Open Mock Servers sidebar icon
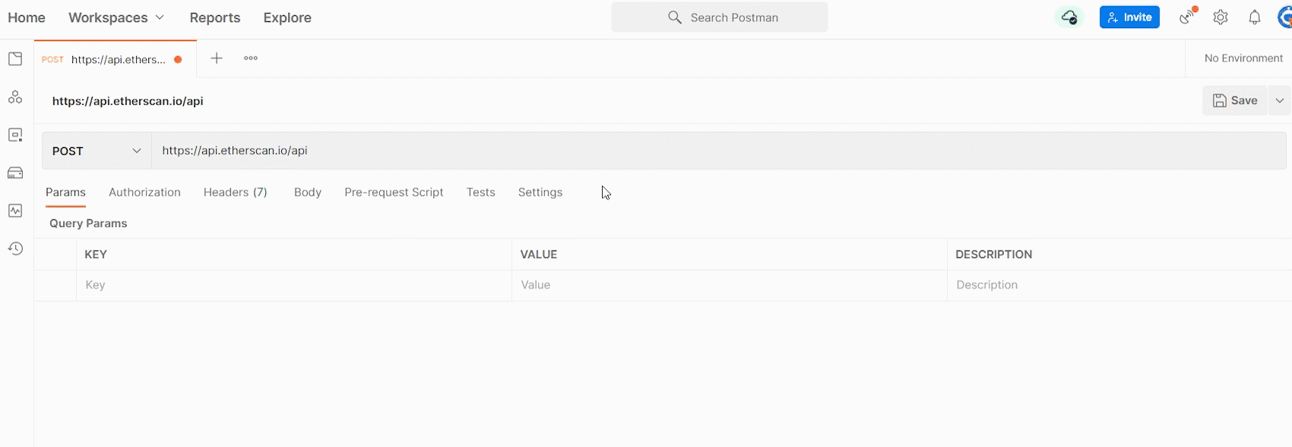The height and width of the screenshot is (447, 1292). point(15,173)
